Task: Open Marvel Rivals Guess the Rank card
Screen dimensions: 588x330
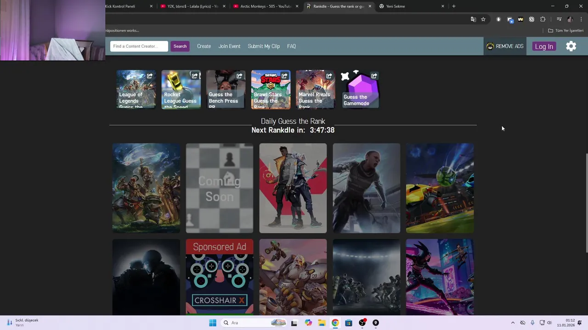Action: point(316,90)
